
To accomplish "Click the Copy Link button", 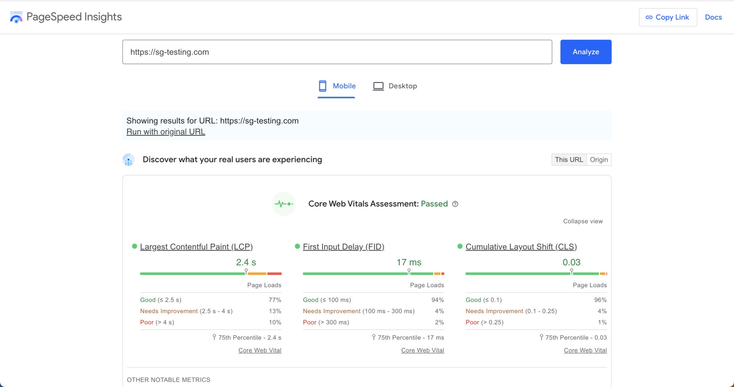I will click(x=668, y=17).
